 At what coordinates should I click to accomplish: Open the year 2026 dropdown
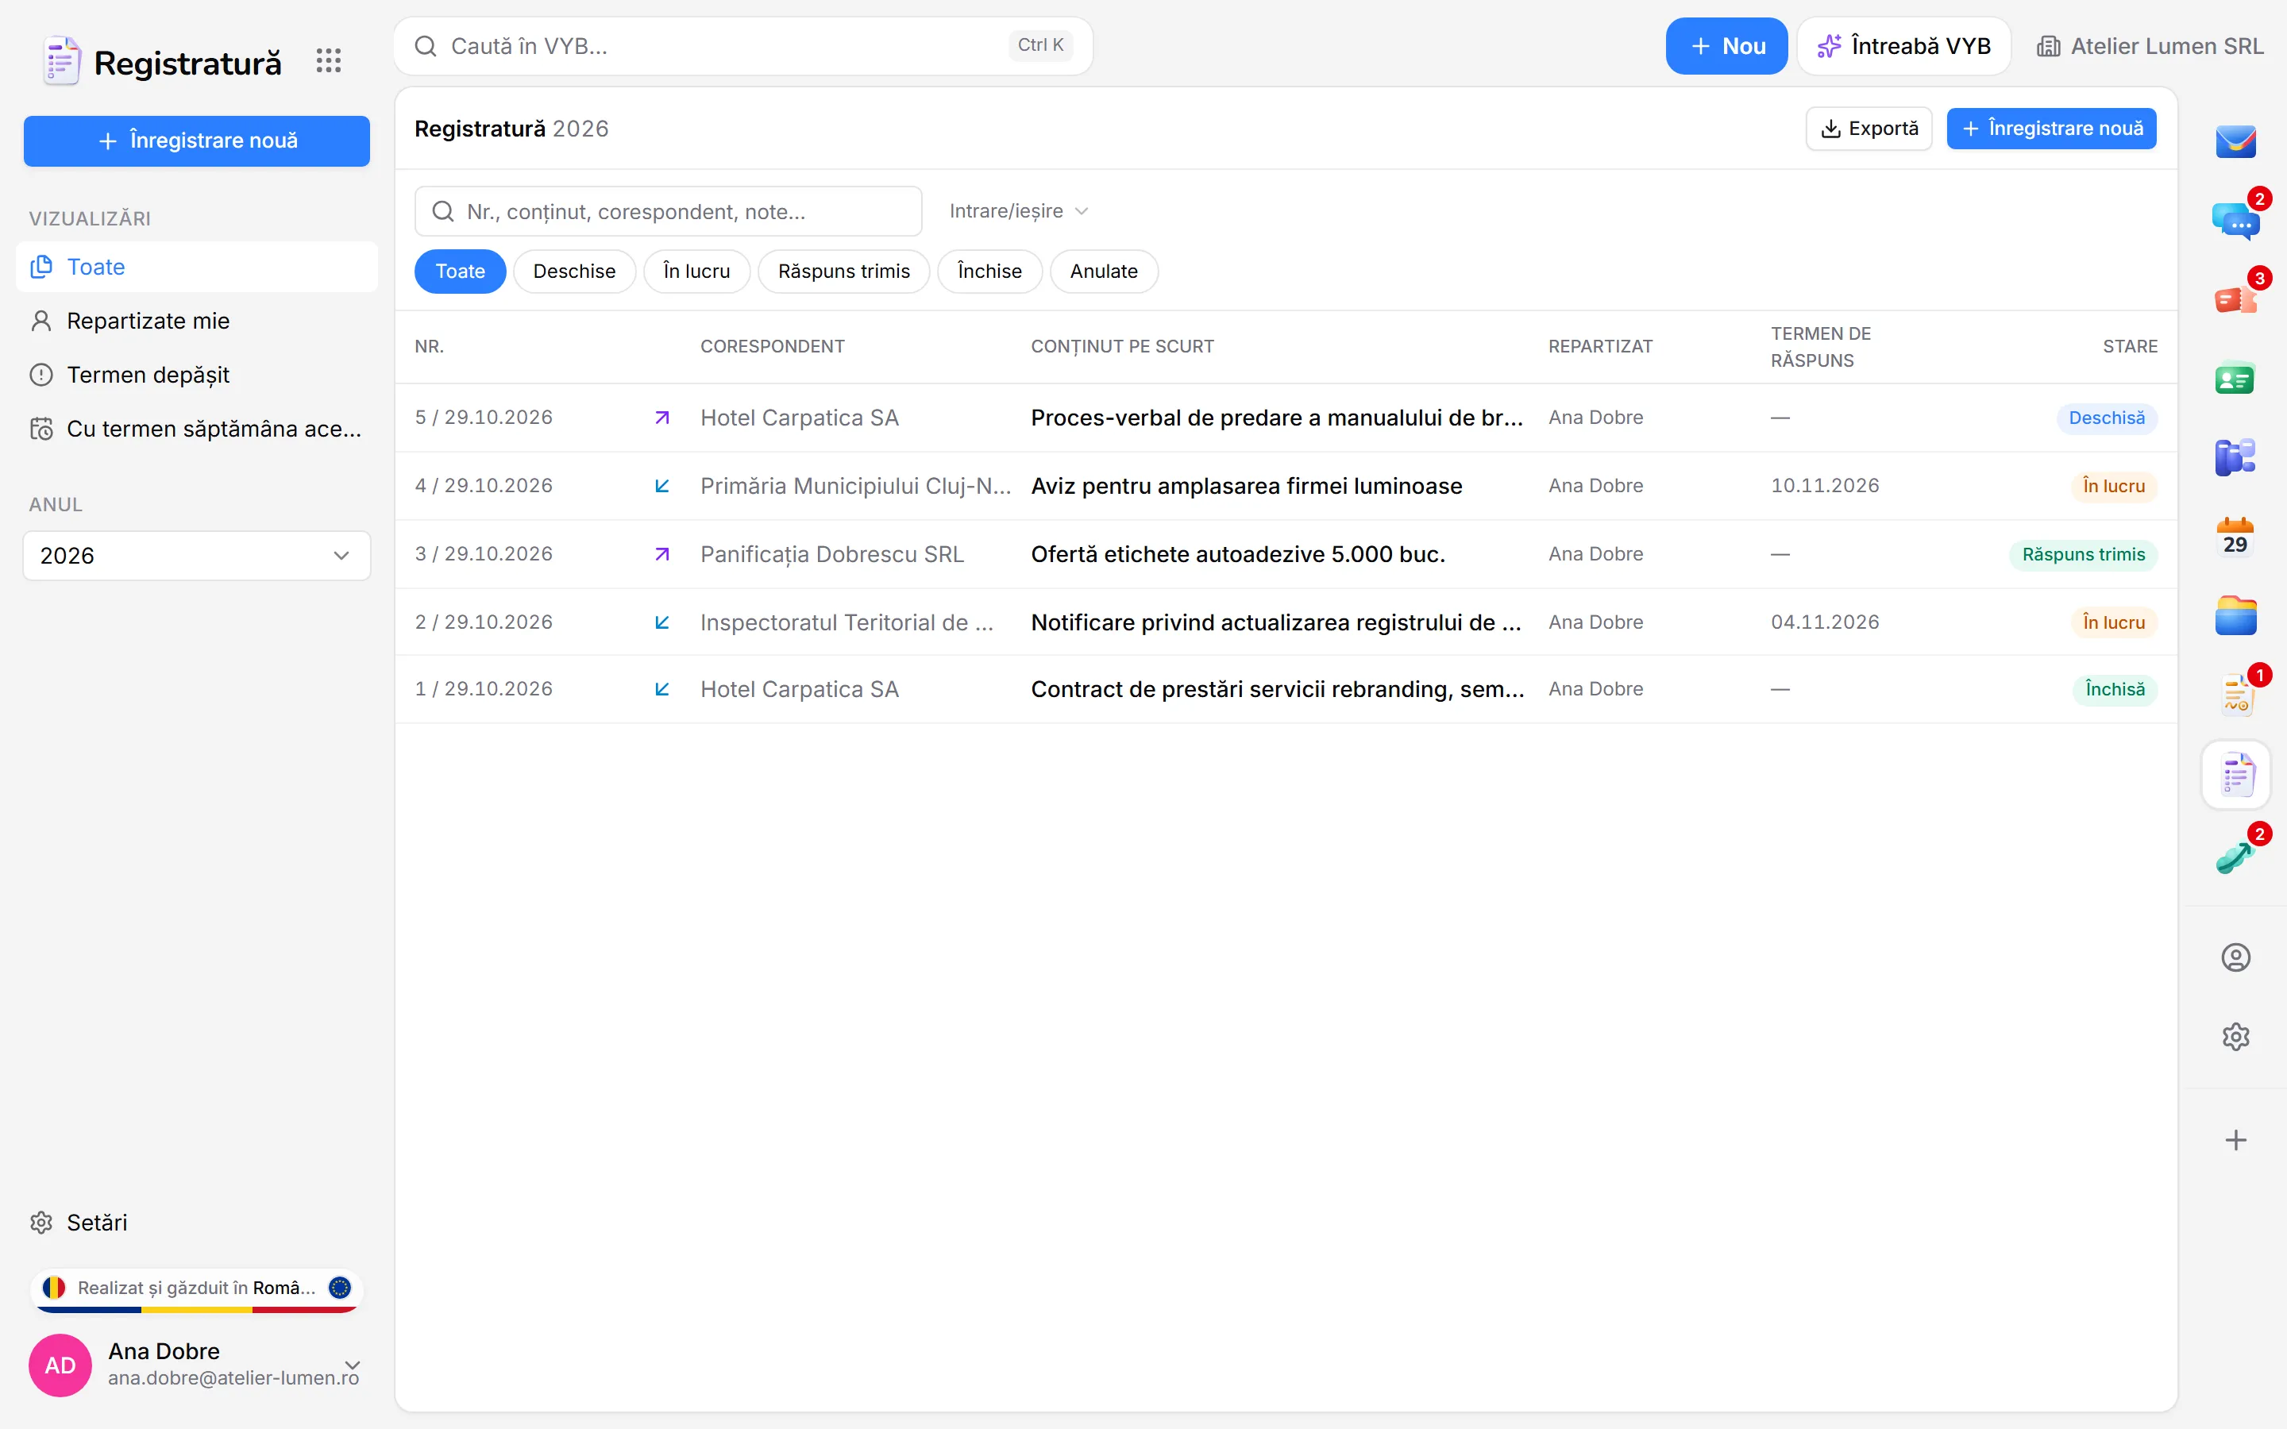[x=197, y=556]
